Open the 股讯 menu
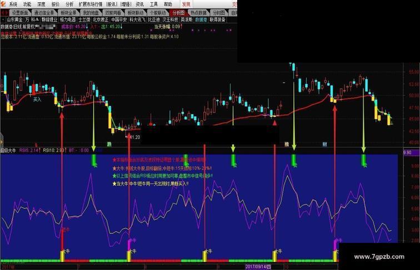This screenshot has width=420, height=270. tap(112, 4)
